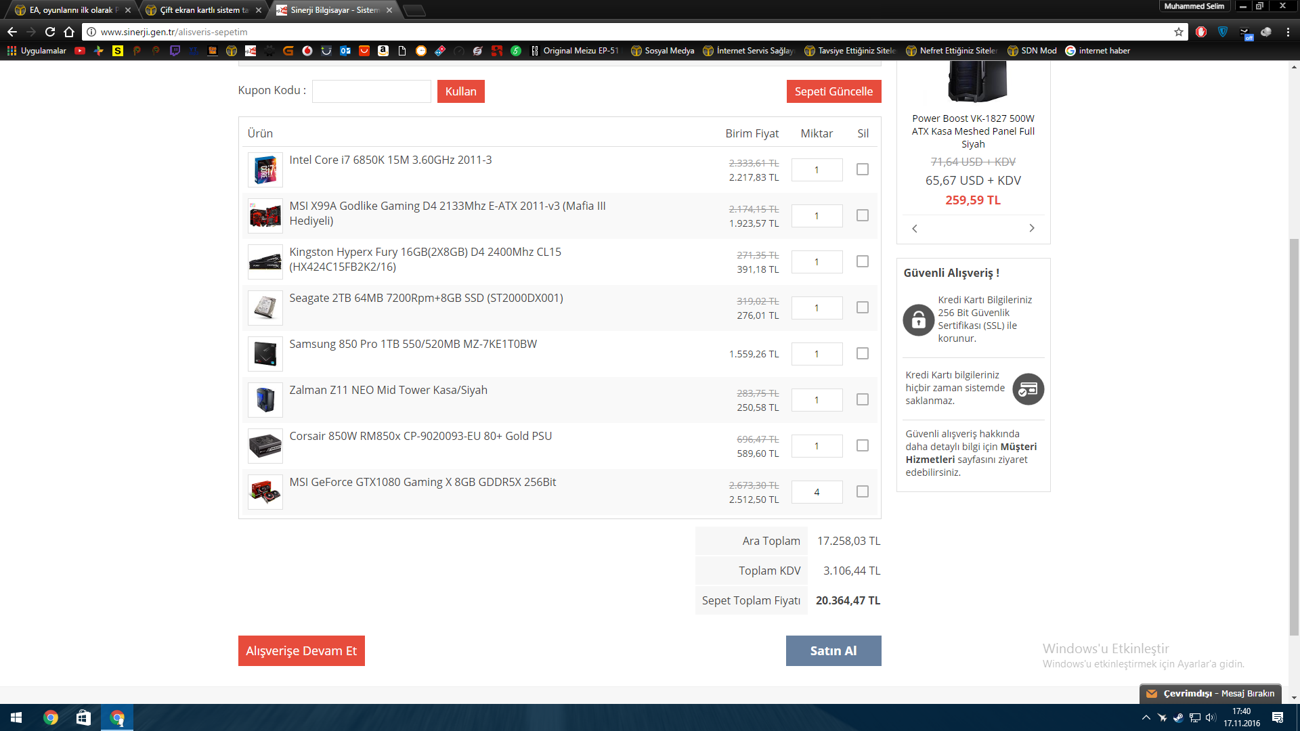Click the Amazon bookmark icon

pyautogui.click(x=383, y=51)
